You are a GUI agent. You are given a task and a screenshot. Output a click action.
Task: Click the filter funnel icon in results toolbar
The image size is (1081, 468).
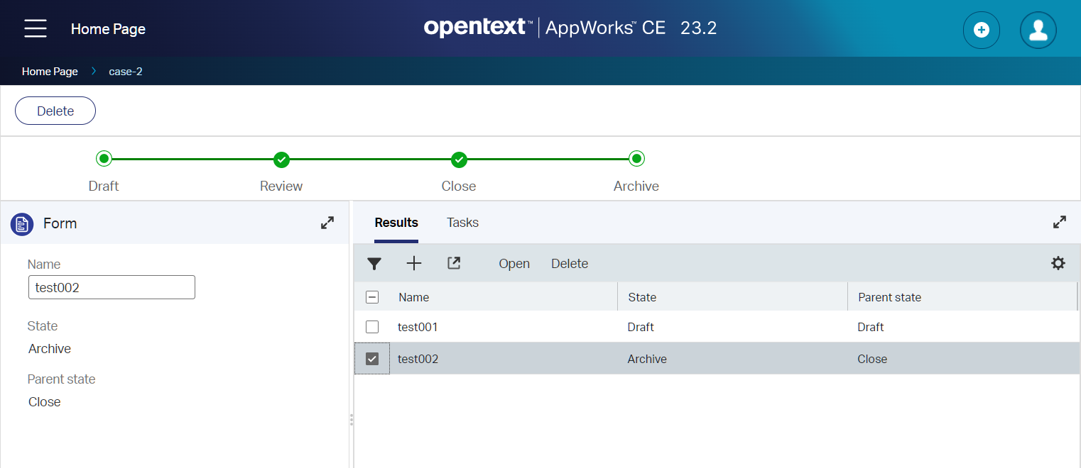(x=374, y=264)
